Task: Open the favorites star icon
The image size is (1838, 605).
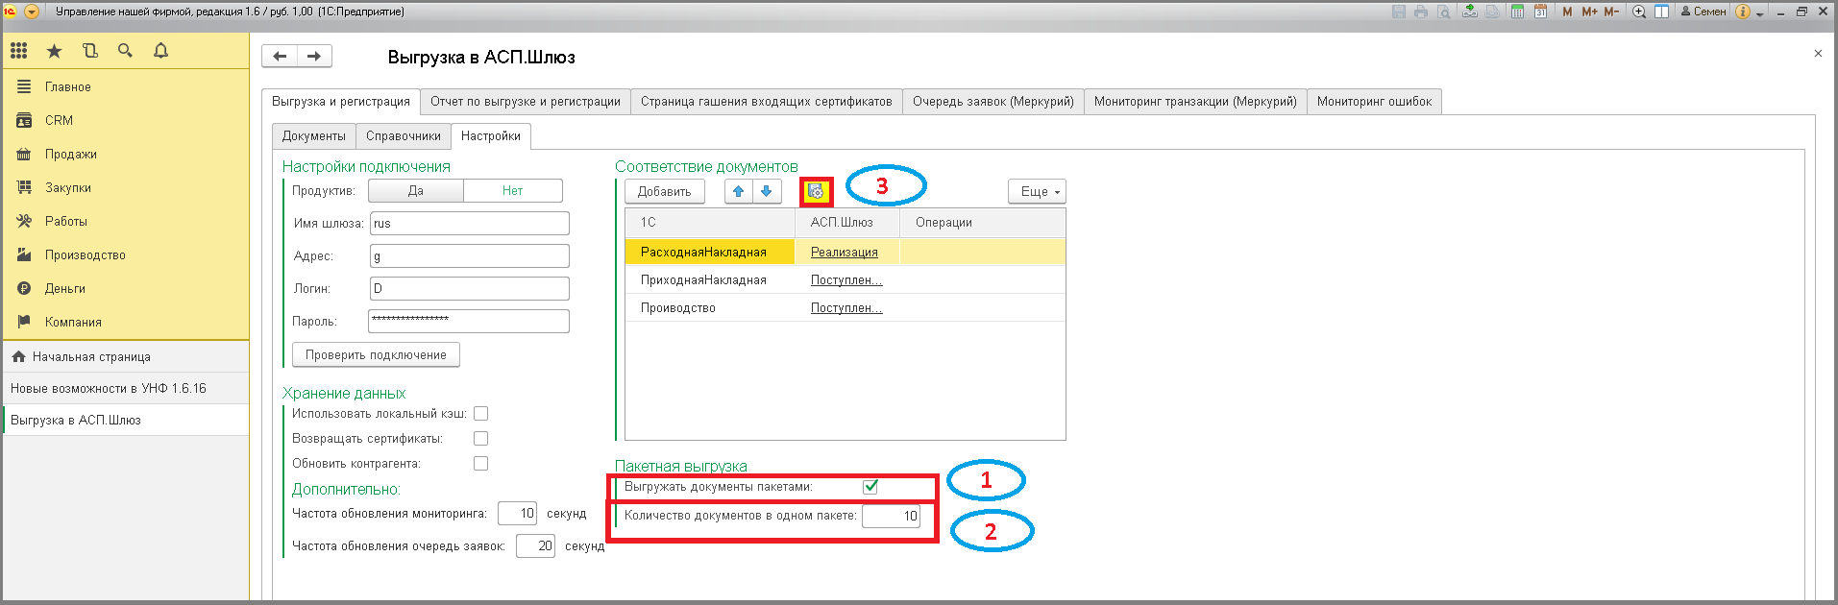Action: [x=54, y=51]
